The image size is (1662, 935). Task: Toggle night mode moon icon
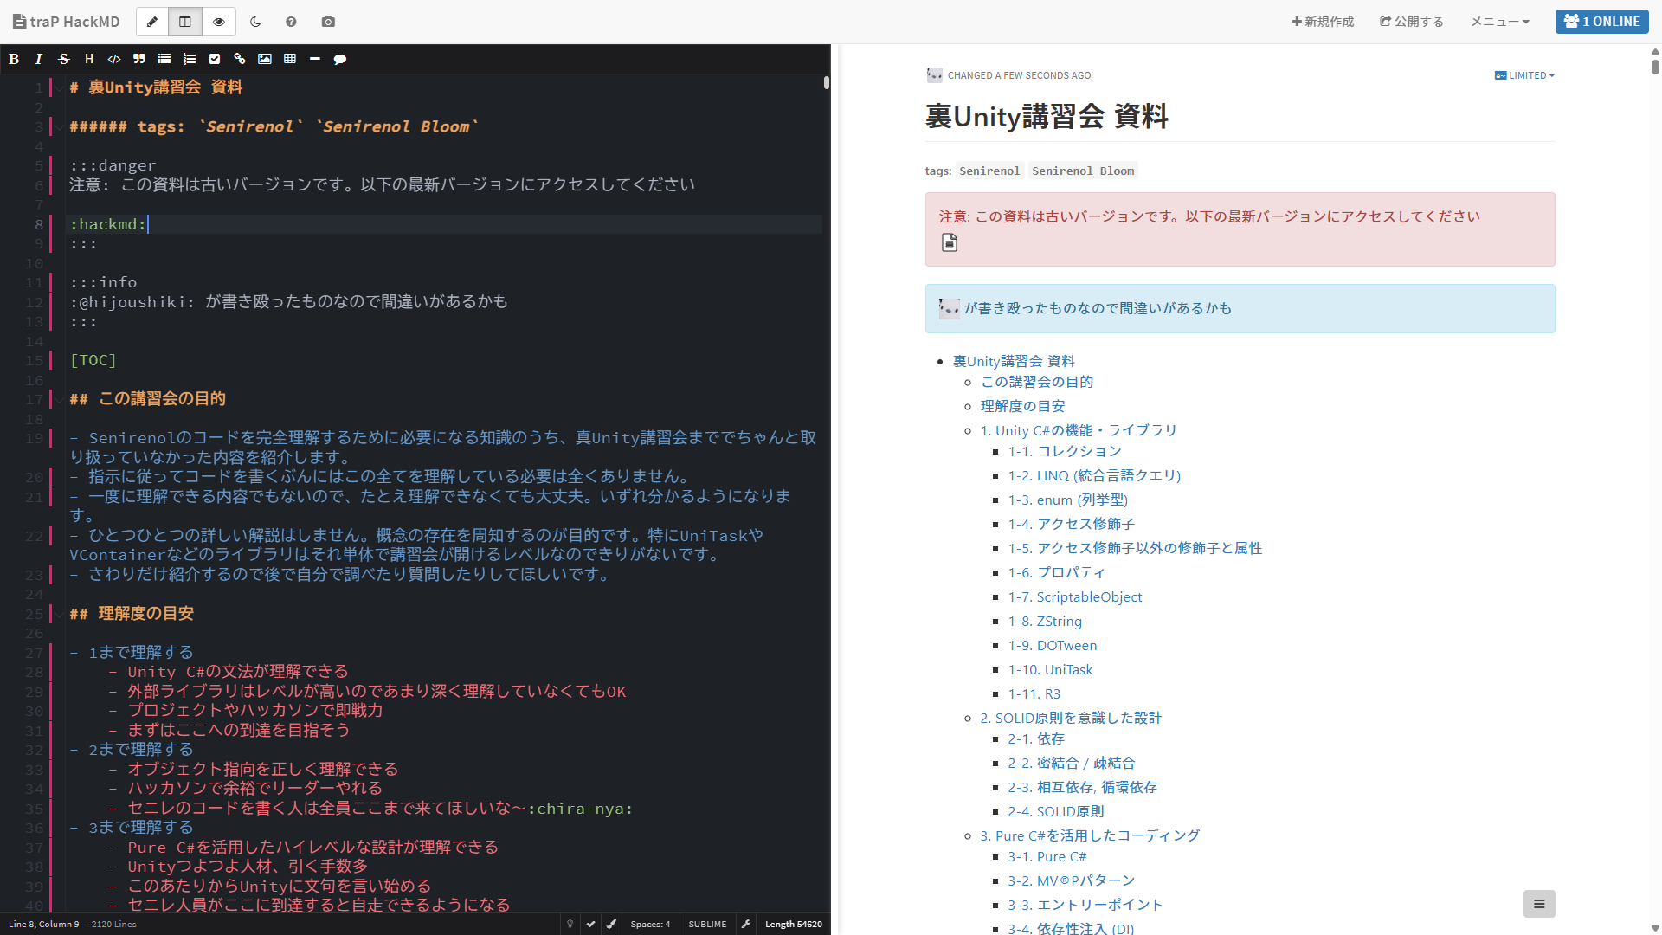(255, 22)
